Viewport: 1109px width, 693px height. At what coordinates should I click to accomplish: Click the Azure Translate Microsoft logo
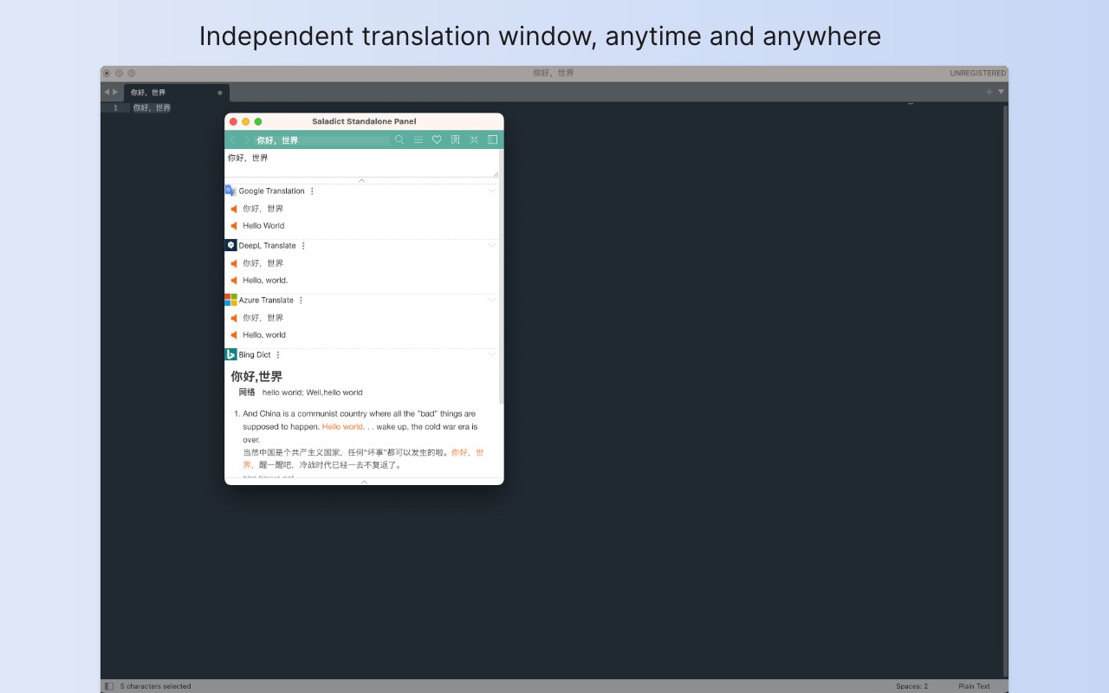coord(230,300)
